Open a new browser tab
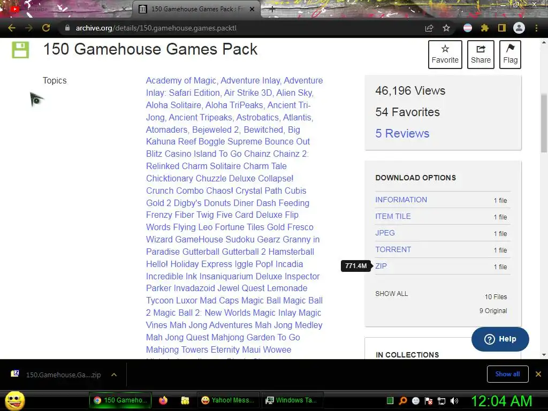Image resolution: width=548 pixels, height=411 pixels. 272,9
